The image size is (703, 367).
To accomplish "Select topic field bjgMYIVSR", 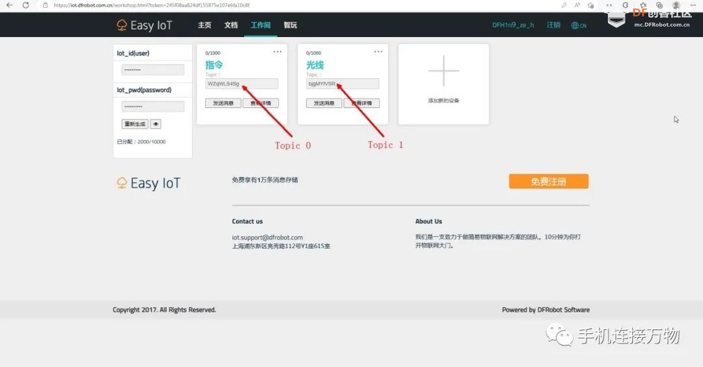I will click(342, 84).
